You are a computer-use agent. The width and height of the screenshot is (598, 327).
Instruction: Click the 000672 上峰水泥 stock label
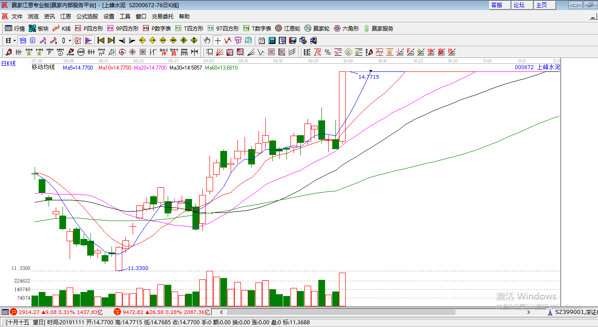tap(537, 67)
